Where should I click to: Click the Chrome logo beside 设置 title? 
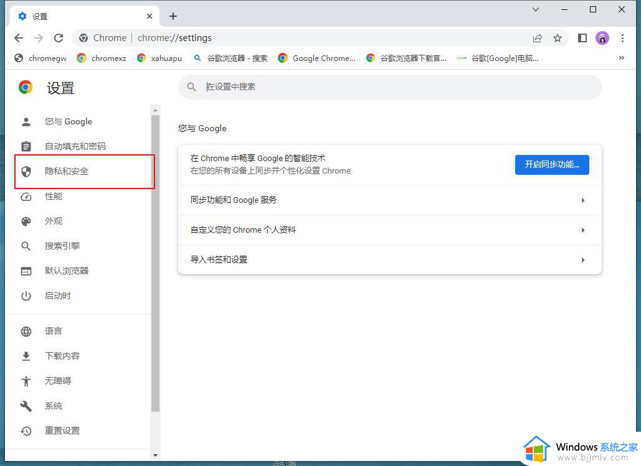click(26, 87)
